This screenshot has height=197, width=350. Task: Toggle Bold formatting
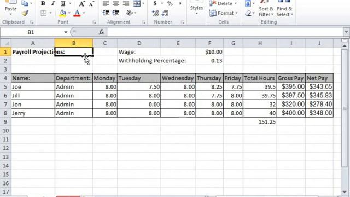(x=43, y=3)
